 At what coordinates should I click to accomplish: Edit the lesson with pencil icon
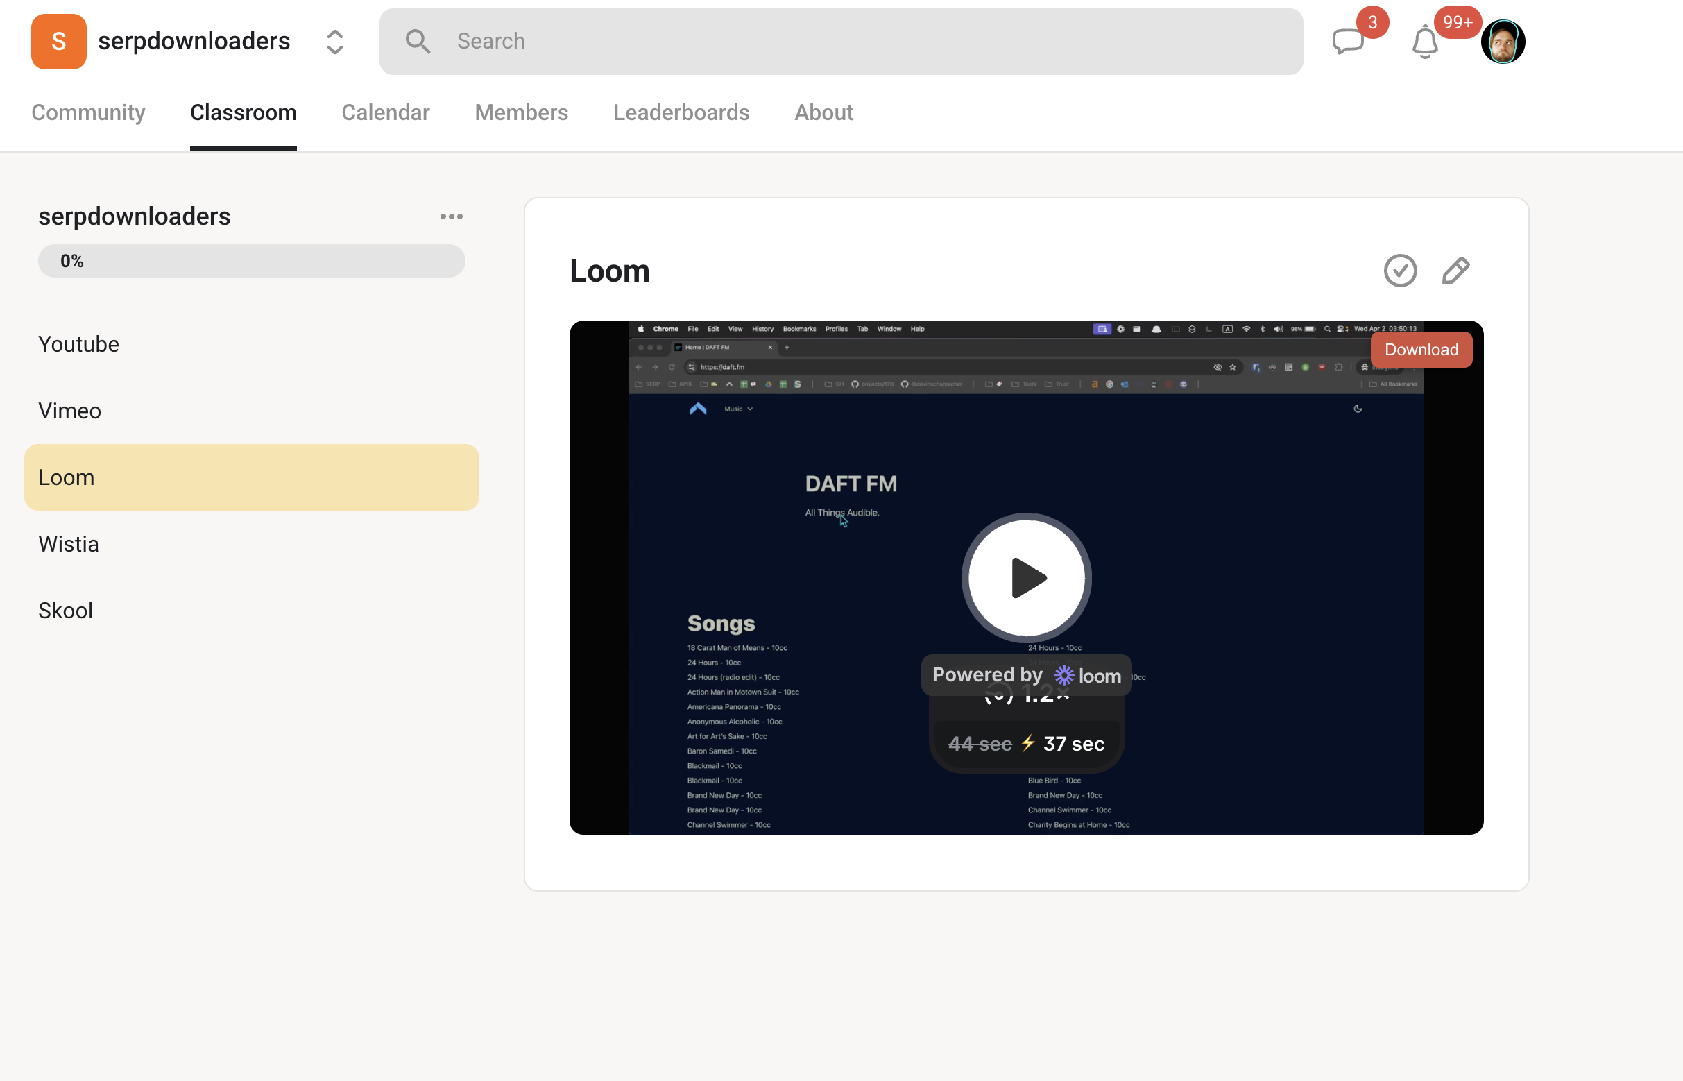click(1455, 271)
